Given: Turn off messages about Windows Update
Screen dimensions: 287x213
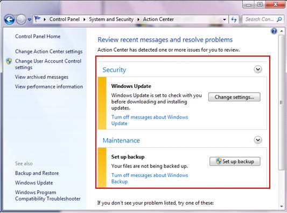Looking at the screenshot, I should pyautogui.click(x=150, y=120).
